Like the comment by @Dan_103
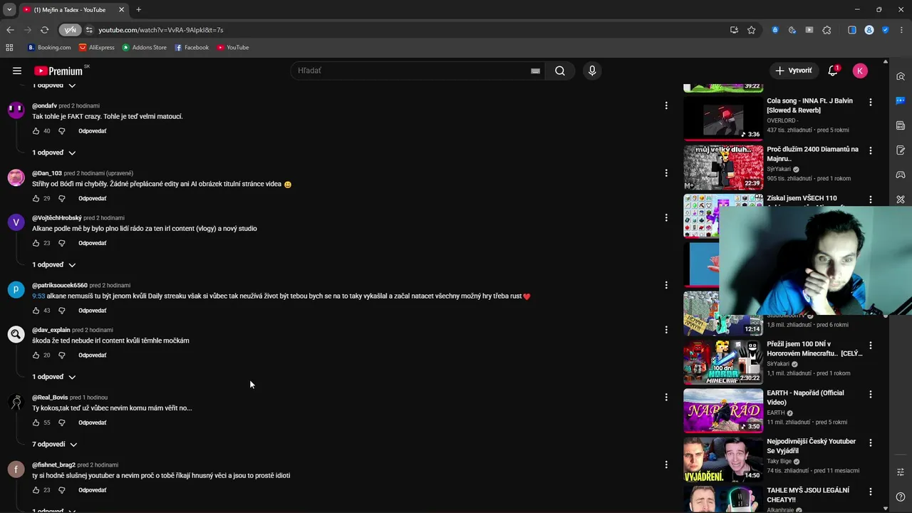Viewport: 912px width, 513px height. (36, 199)
